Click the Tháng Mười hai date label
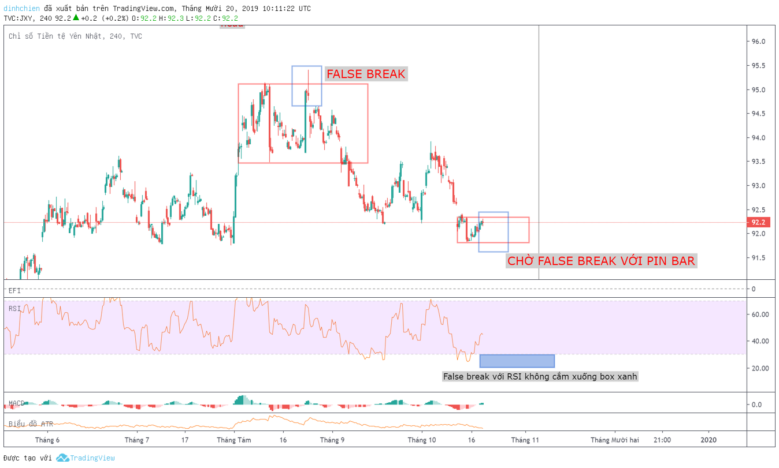This screenshot has width=779, height=468. pos(615,440)
